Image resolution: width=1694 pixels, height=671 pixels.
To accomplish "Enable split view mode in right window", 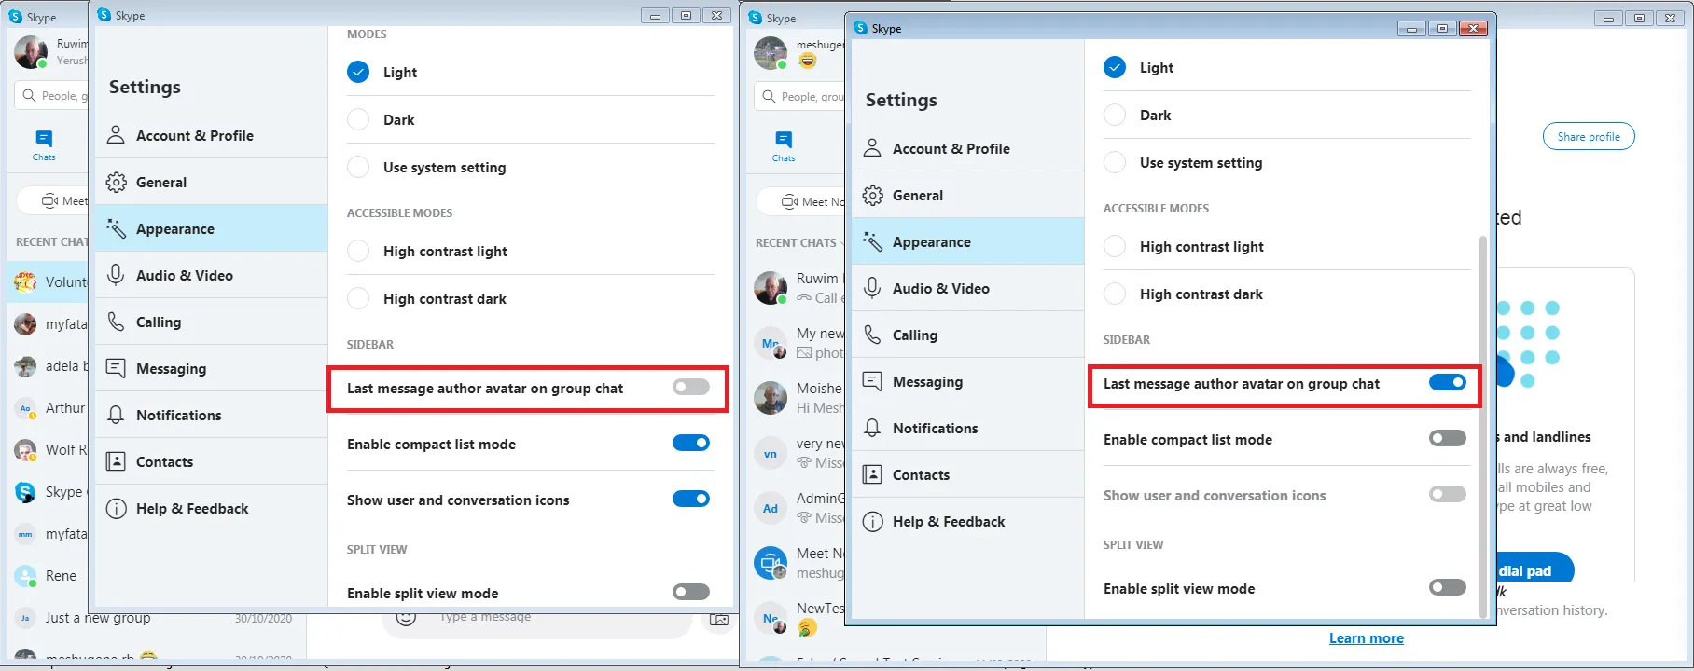I will pos(1448,587).
